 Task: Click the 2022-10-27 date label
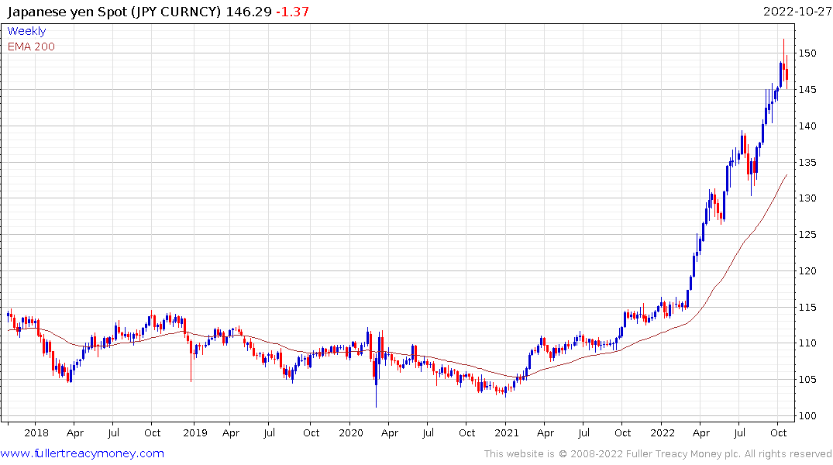coord(794,12)
